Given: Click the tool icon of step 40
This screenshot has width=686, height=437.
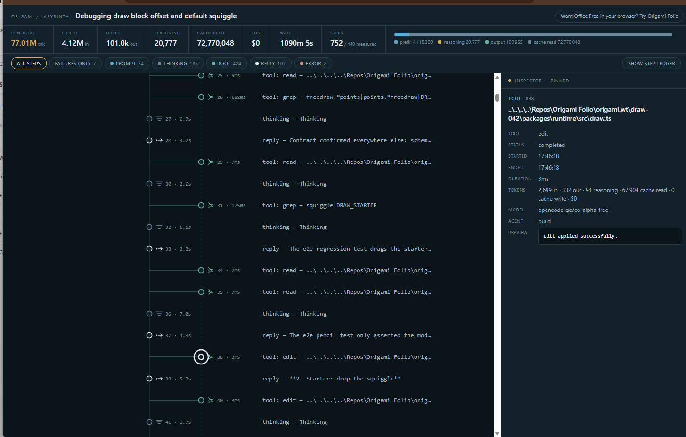Looking at the screenshot, I should [x=211, y=400].
